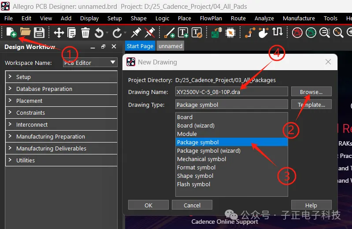This screenshot has width=352, height=229.
Task: Select Module in the drawing type list
Action: pos(231,134)
